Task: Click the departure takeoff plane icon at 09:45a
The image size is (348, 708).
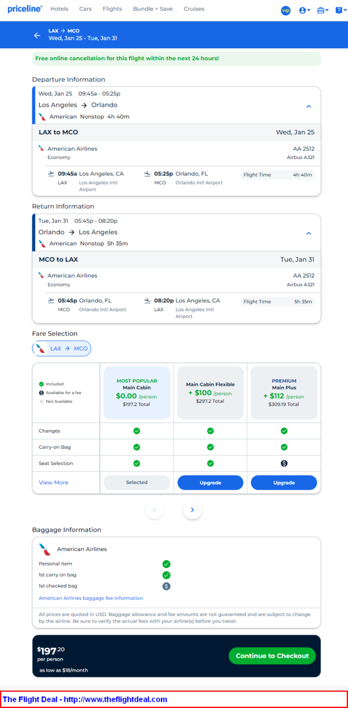Action: click(x=51, y=173)
